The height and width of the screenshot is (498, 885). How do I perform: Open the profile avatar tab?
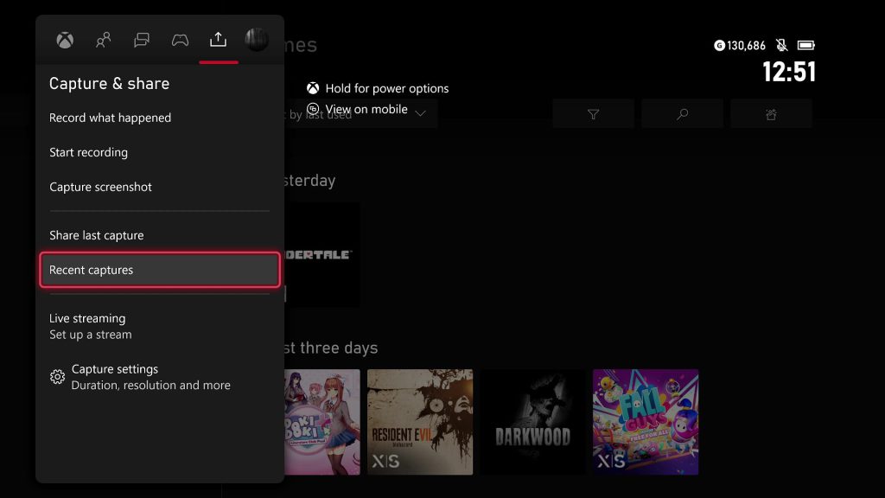257,40
